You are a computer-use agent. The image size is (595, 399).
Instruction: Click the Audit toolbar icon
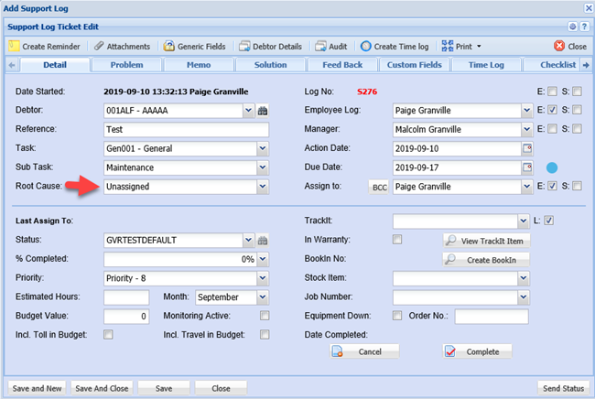(x=319, y=46)
